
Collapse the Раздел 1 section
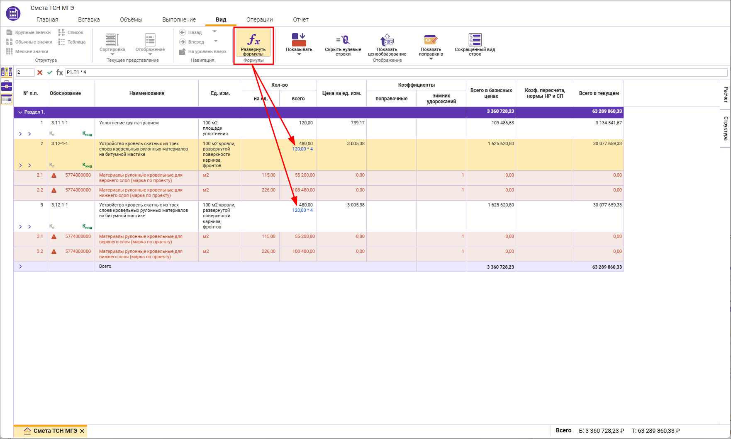click(x=20, y=112)
